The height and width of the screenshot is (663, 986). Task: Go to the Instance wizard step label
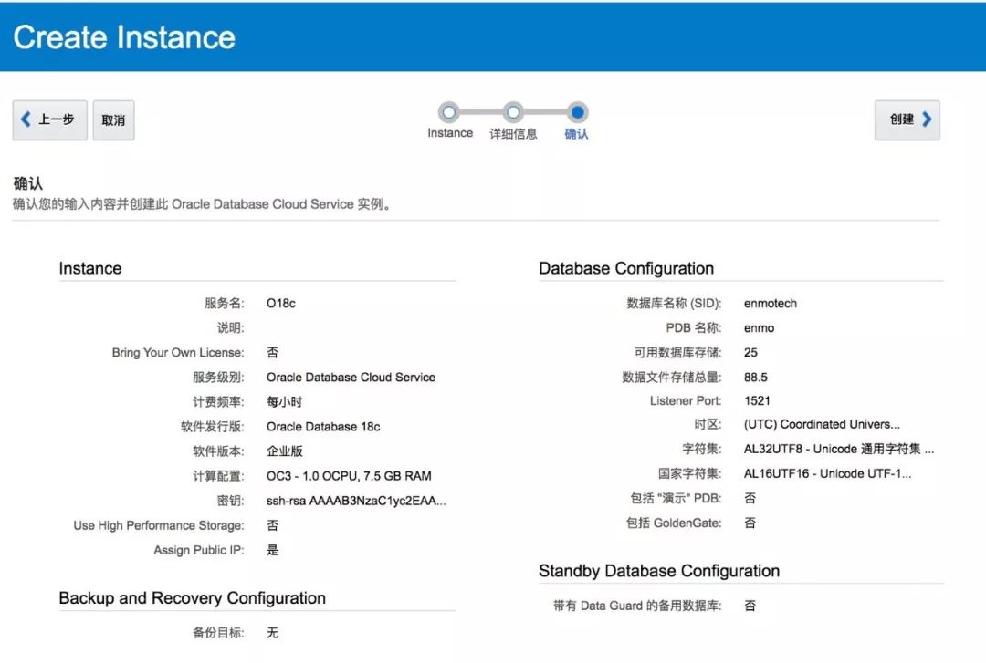[x=450, y=133]
